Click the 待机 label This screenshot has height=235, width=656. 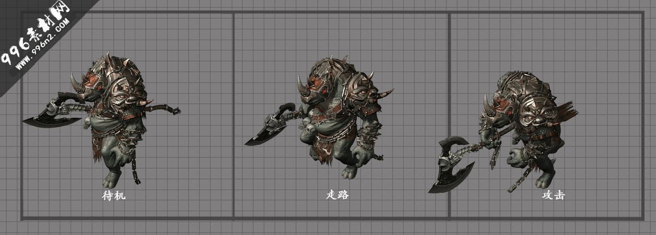[113, 196]
